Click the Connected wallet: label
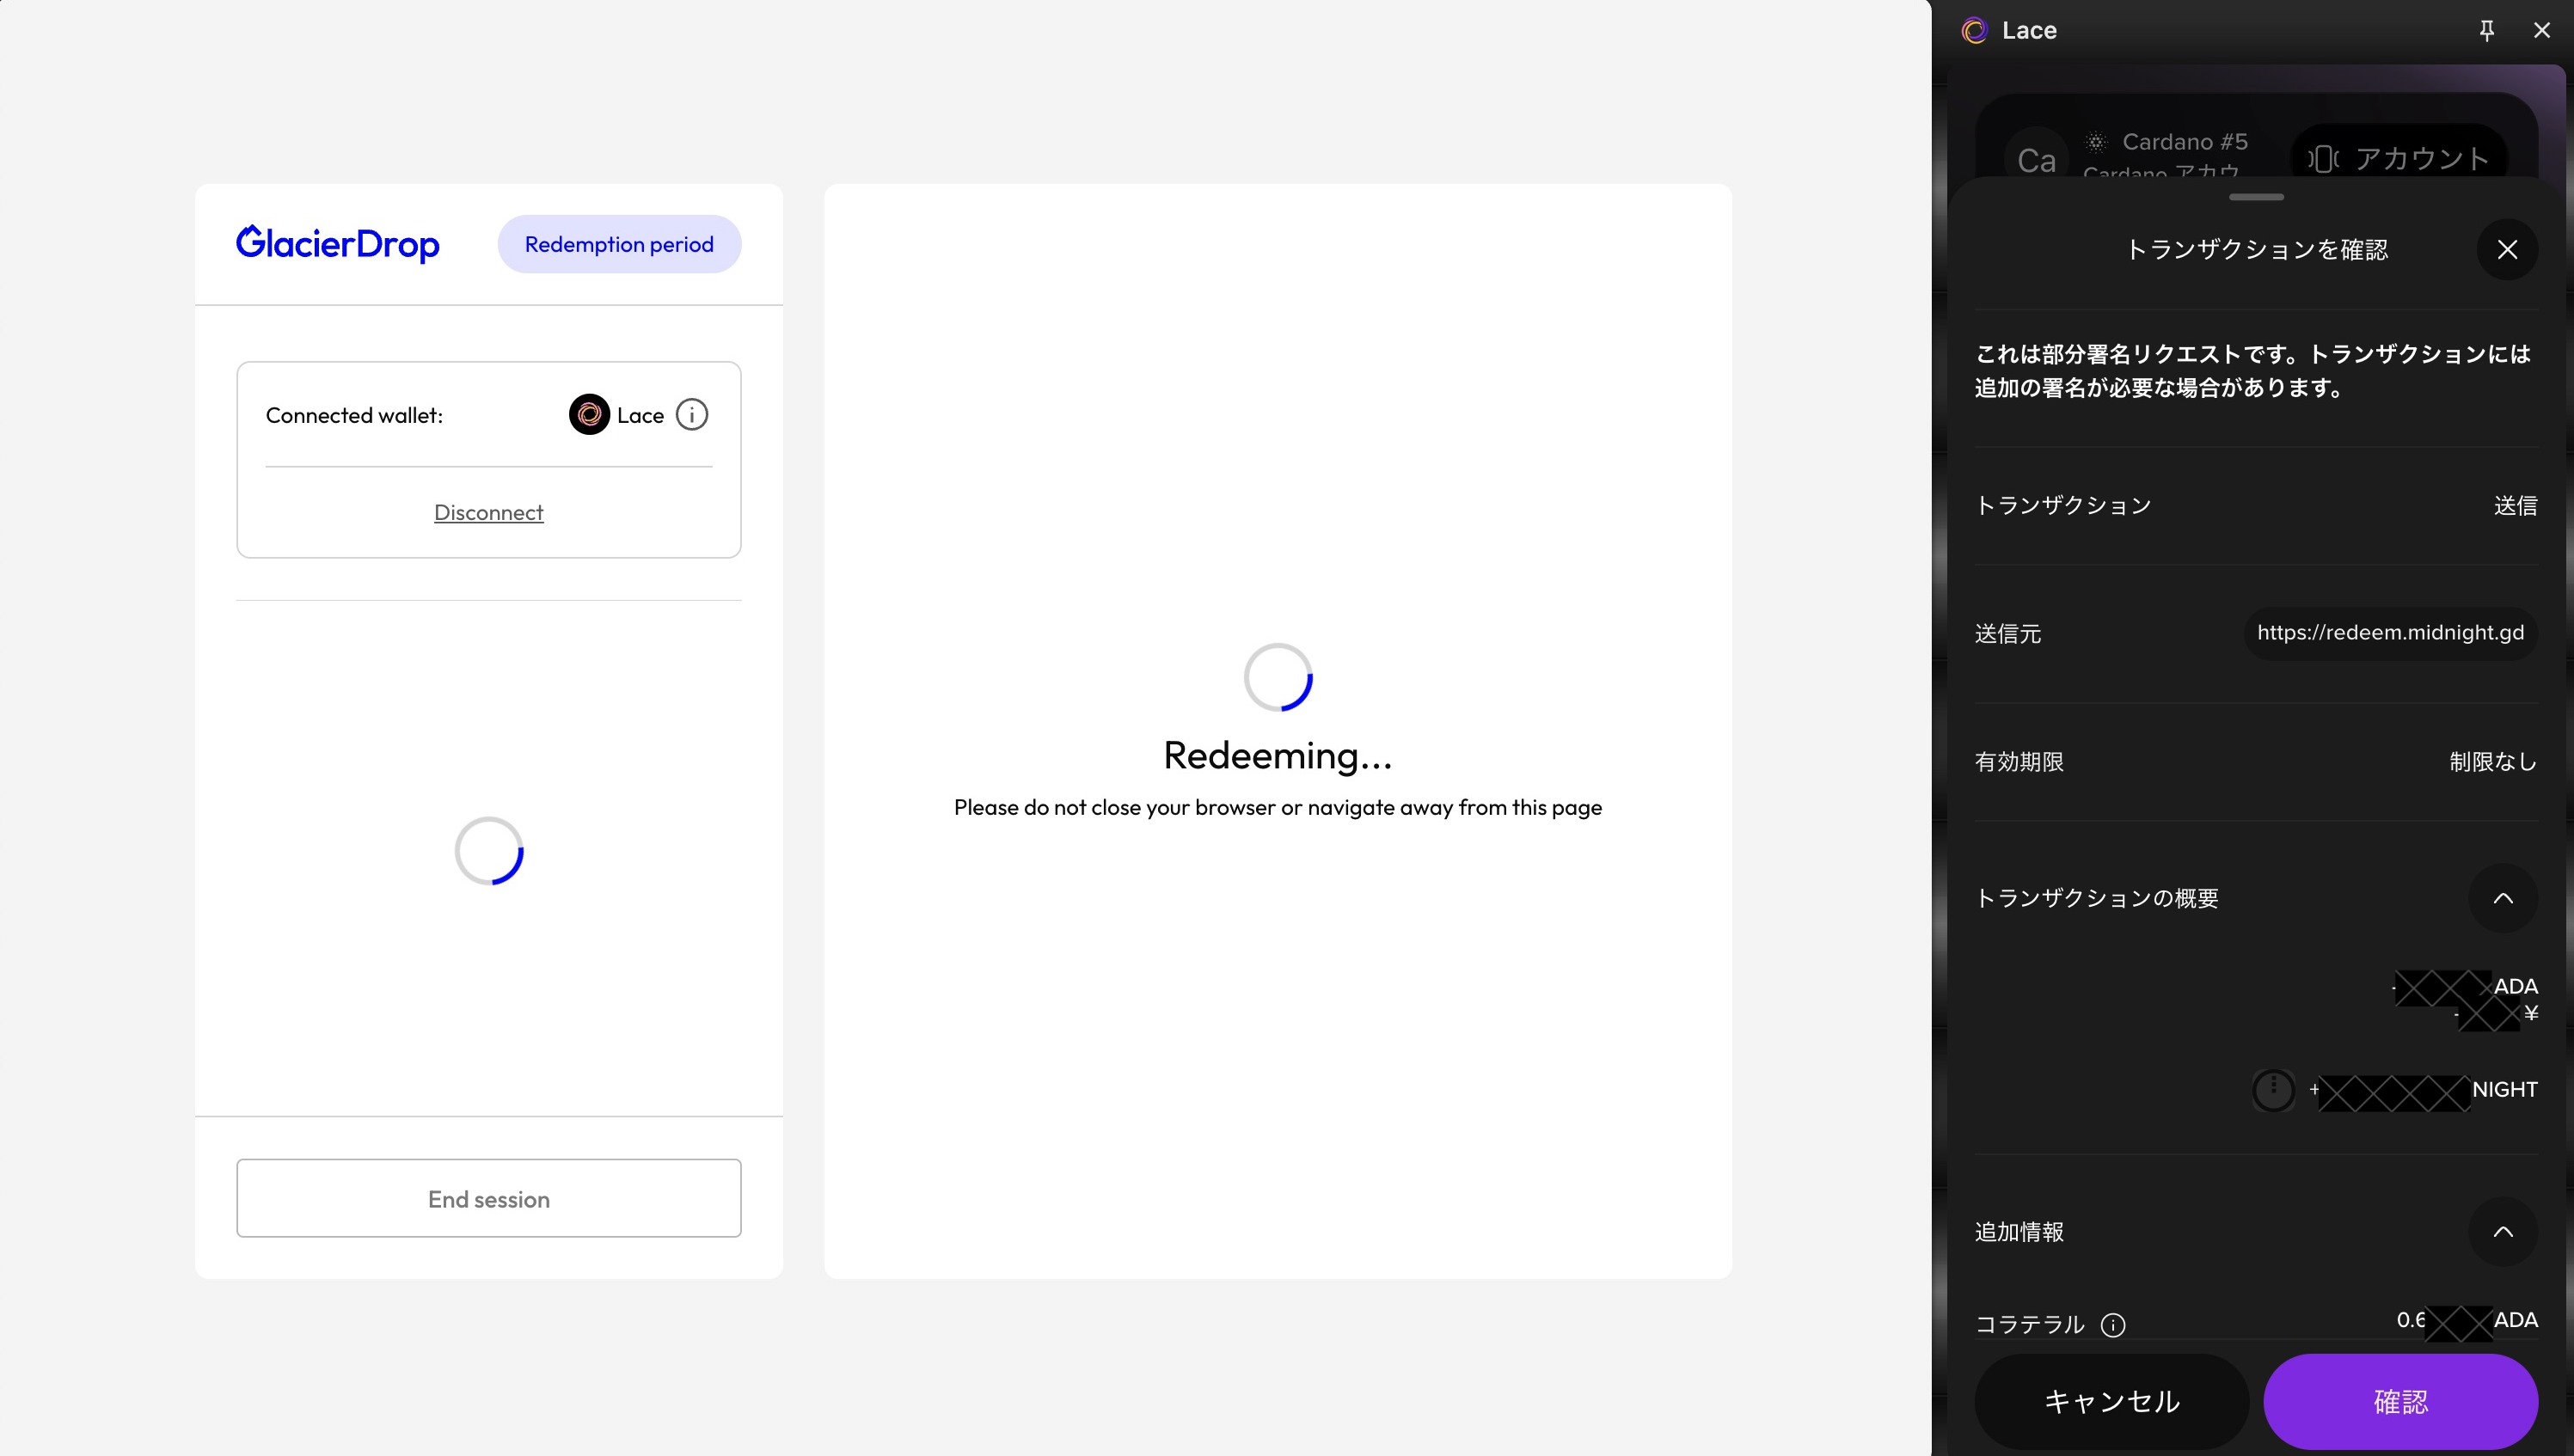Image resolution: width=2574 pixels, height=1456 pixels. pyautogui.click(x=354, y=415)
